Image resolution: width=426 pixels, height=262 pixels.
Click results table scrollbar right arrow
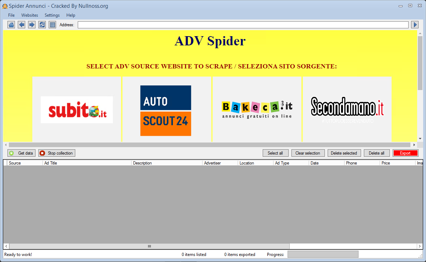point(419,246)
